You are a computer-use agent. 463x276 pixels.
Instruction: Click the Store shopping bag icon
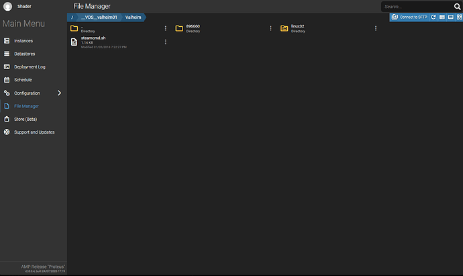[x=7, y=119]
